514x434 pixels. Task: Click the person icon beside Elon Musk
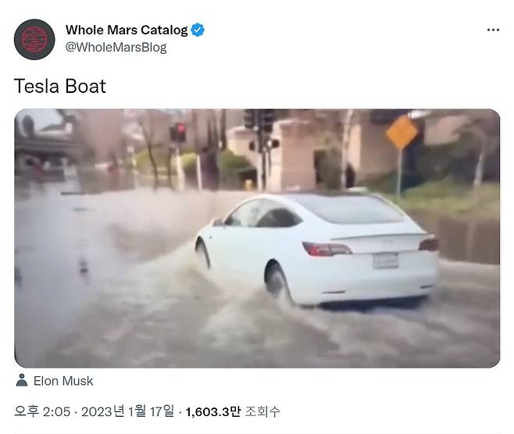(22, 380)
